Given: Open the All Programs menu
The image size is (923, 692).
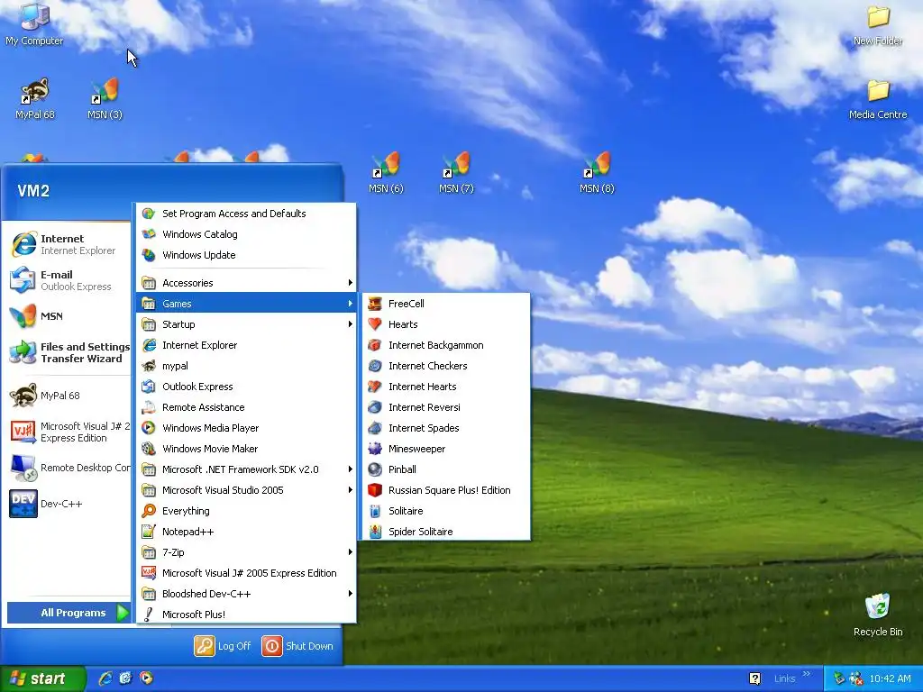Looking at the screenshot, I should pos(69,613).
